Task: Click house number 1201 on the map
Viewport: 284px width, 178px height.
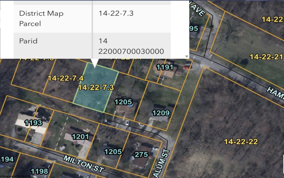Action: [x=80, y=137]
